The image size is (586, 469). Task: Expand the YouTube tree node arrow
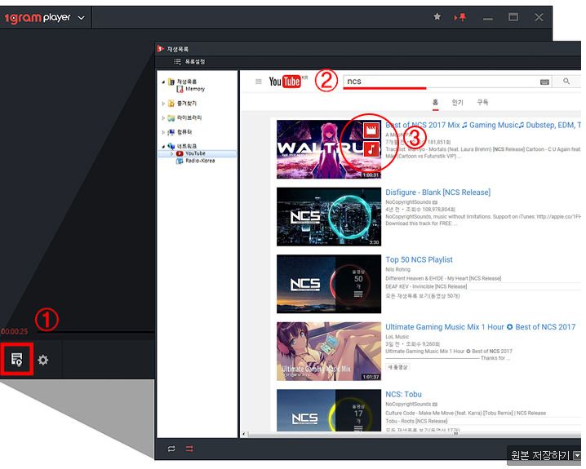(172, 153)
